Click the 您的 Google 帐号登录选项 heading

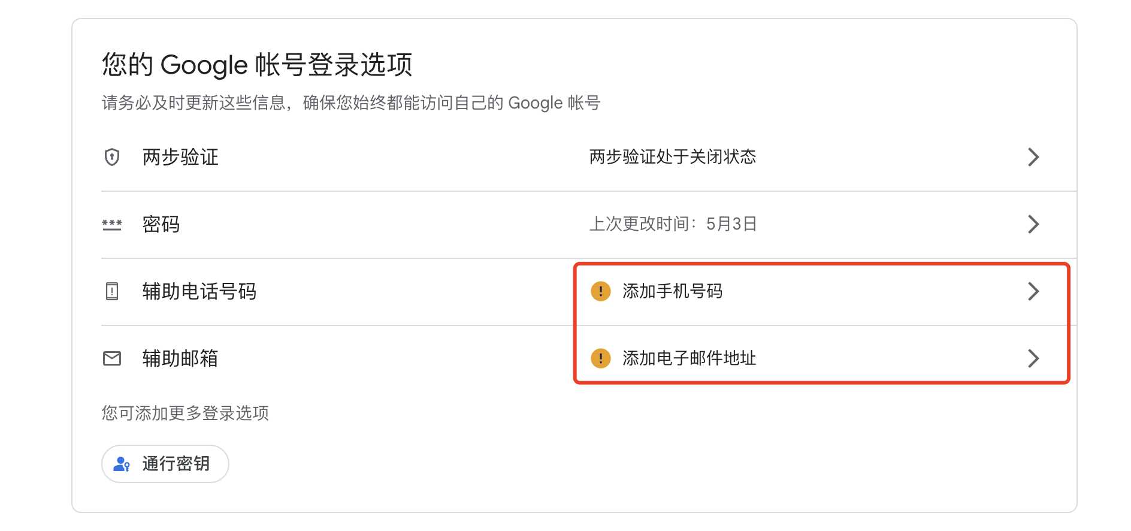click(x=257, y=65)
